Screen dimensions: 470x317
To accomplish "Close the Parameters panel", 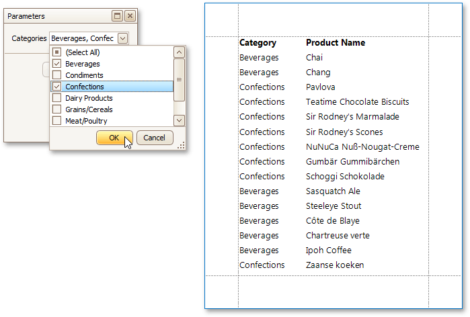I will tap(130, 16).
